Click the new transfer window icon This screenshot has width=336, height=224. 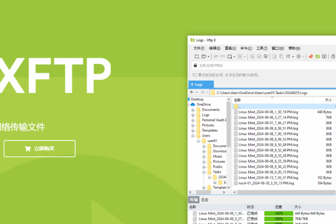pos(324,56)
